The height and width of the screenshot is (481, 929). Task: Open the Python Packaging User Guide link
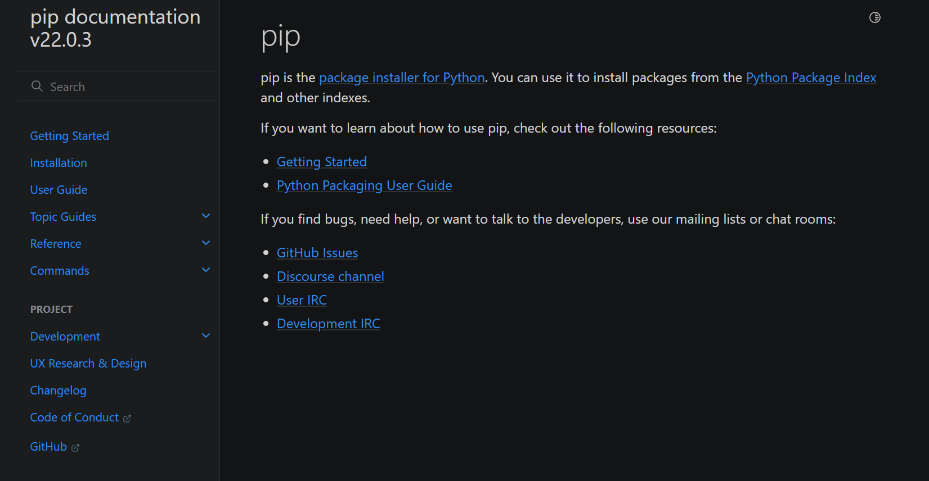point(364,185)
